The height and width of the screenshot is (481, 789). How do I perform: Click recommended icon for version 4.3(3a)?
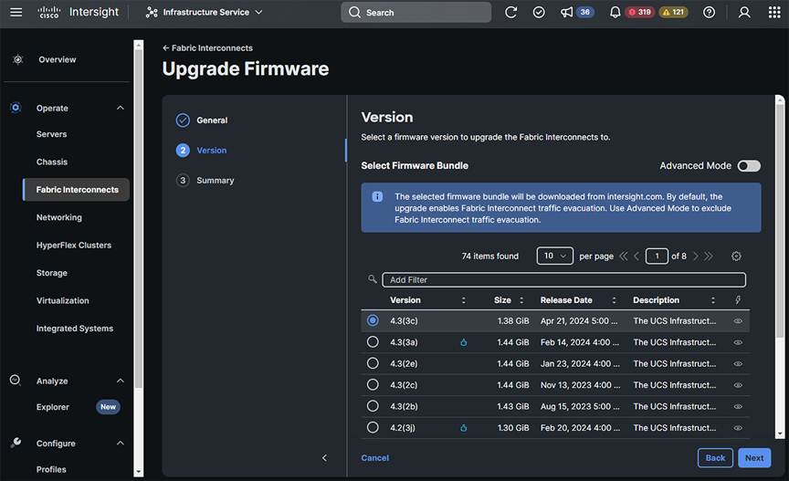click(x=463, y=342)
